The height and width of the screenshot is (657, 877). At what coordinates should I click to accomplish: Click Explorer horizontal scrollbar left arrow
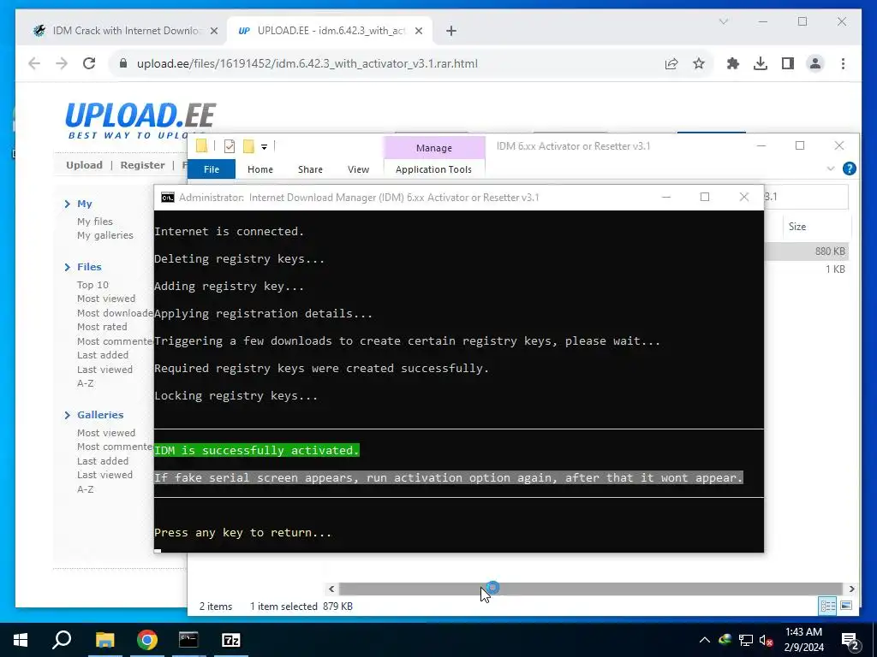[331, 589]
